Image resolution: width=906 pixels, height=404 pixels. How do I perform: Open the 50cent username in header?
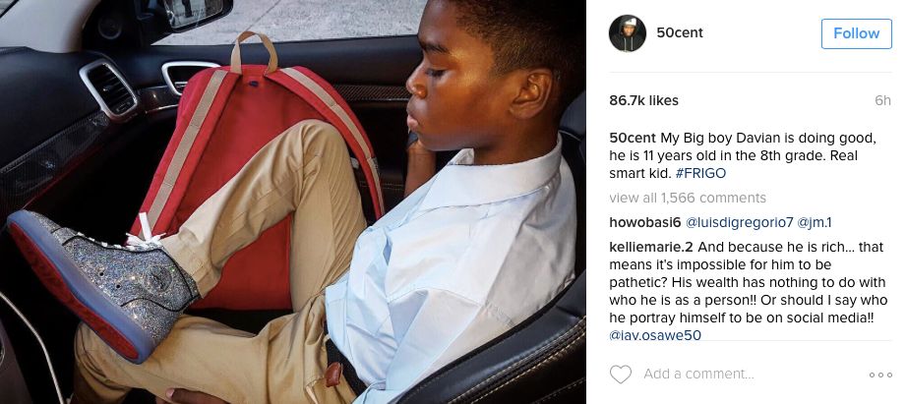click(680, 32)
